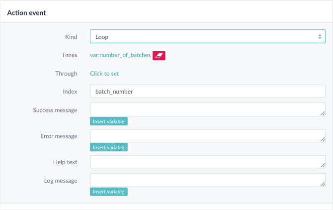Click the 'Click to set' Through link
Image resolution: width=333 pixels, height=210 pixels.
(x=104, y=74)
